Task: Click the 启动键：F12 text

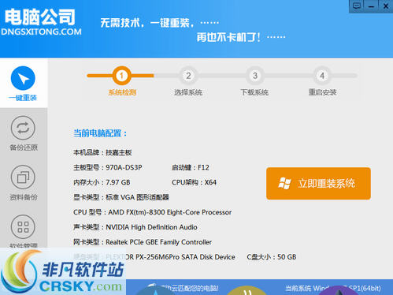Action: pos(191,167)
